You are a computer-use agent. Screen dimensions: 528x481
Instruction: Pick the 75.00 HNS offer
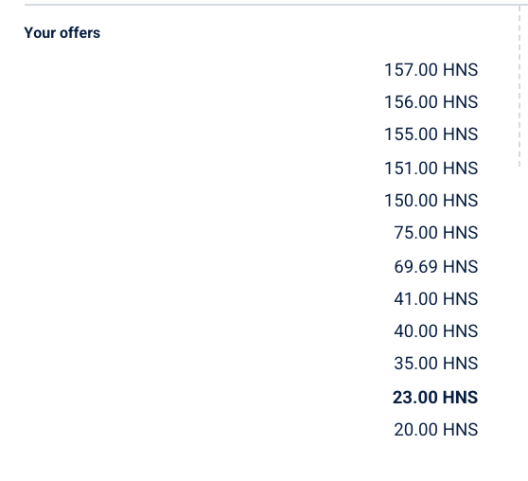tap(436, 233)
